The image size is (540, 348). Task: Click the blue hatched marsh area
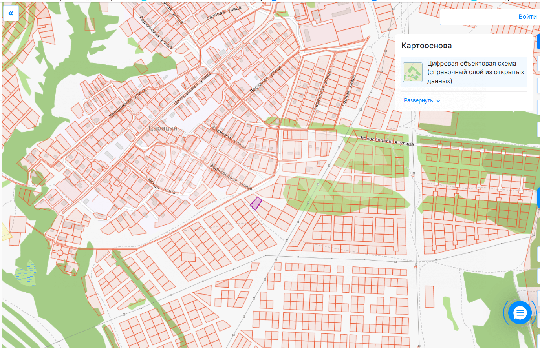tap(26, 273)
